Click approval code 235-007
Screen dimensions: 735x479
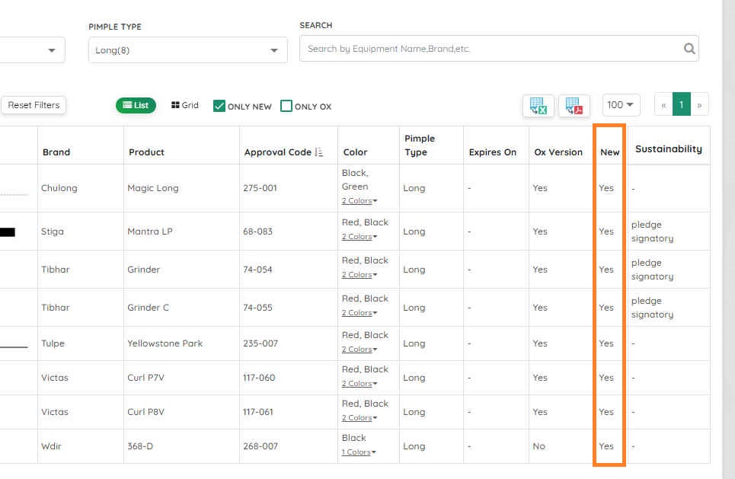click(x=260, y=343)
